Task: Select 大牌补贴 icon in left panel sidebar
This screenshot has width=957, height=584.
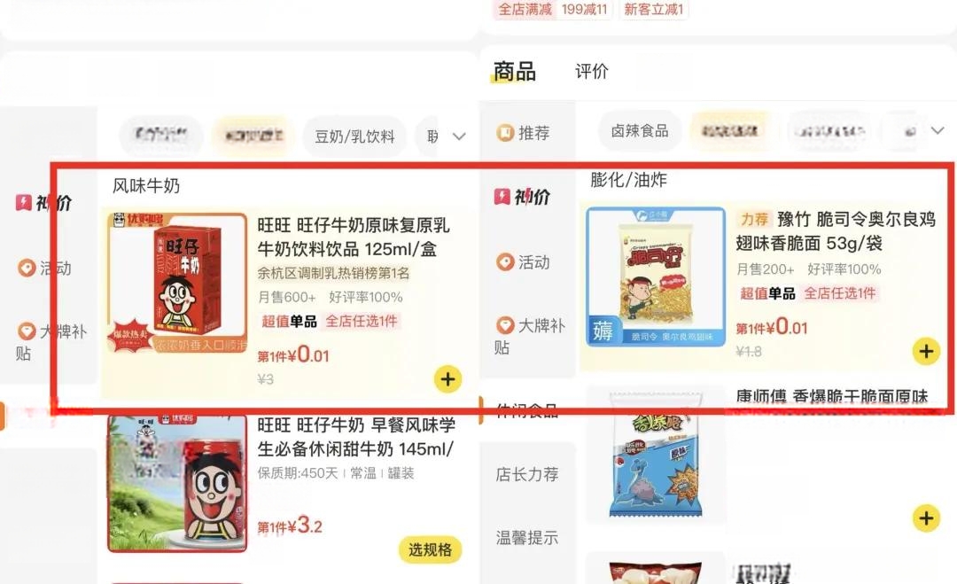Action: [27, 331]
